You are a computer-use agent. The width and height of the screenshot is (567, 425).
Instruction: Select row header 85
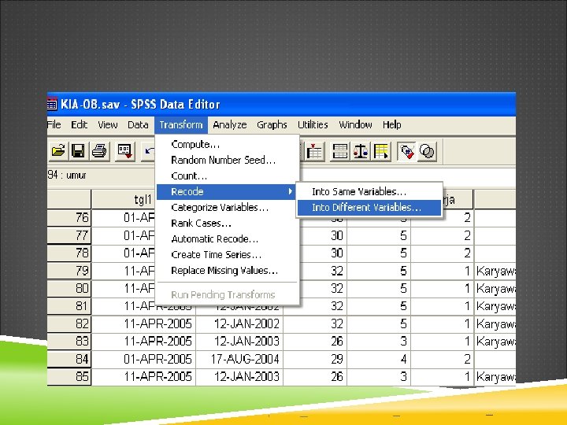point(69,376)
